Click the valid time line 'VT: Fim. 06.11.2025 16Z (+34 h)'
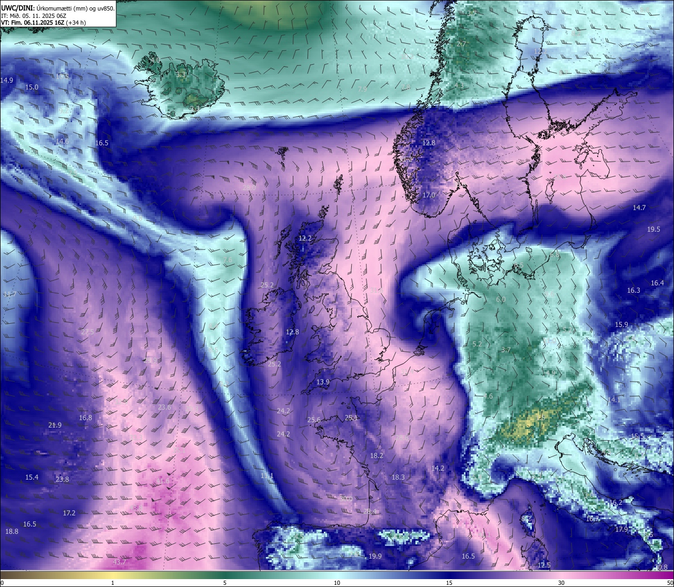The width and height of the screenshot is (674, 587). click(x=43, y=23)
